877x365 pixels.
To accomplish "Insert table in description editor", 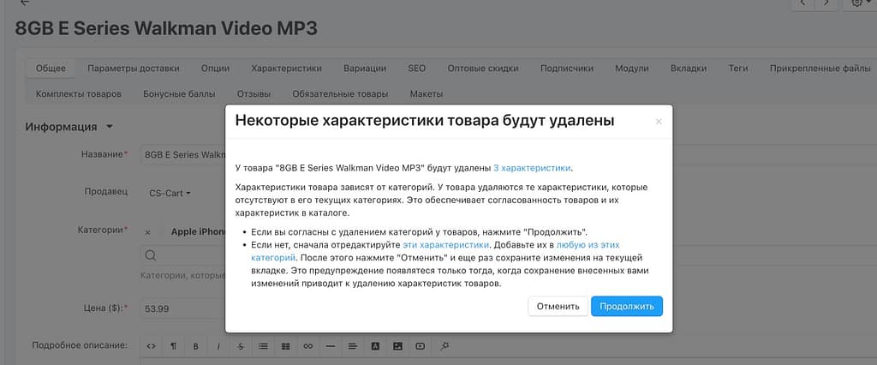I will (x=285, y=346).
